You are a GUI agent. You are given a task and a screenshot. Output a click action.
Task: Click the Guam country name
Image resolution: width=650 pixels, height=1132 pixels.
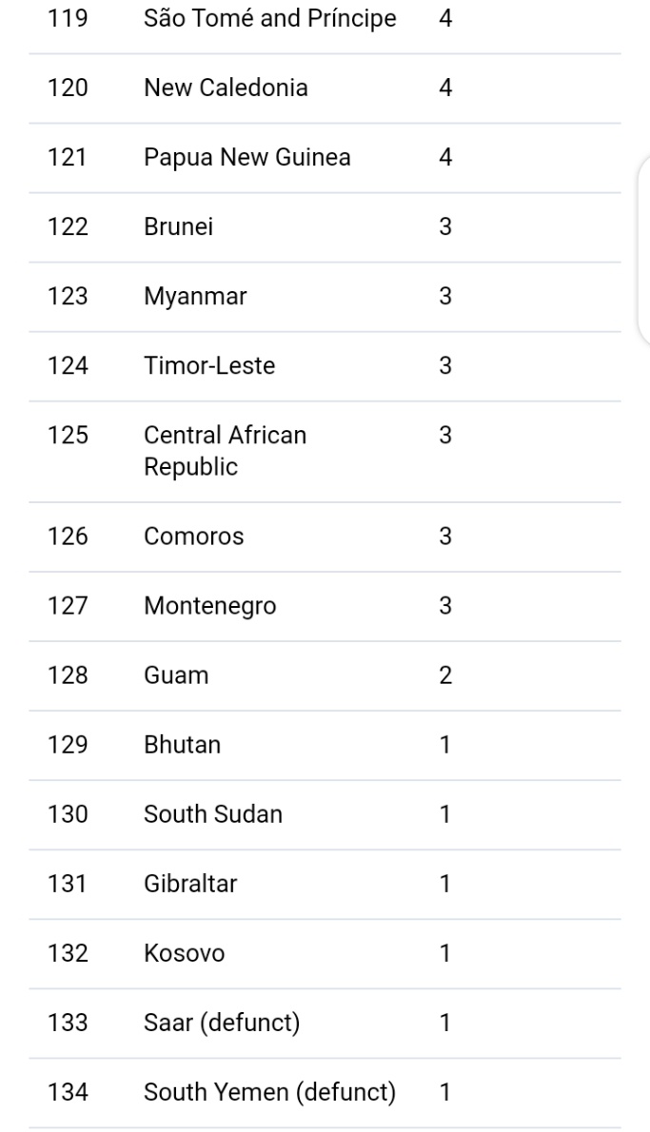[x=175, y=675]
